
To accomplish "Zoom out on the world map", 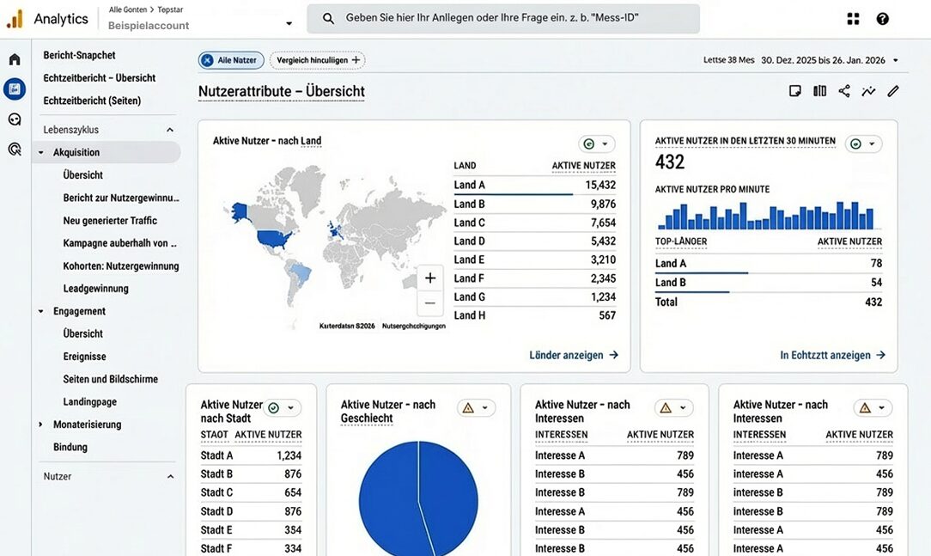I will 430,302.
